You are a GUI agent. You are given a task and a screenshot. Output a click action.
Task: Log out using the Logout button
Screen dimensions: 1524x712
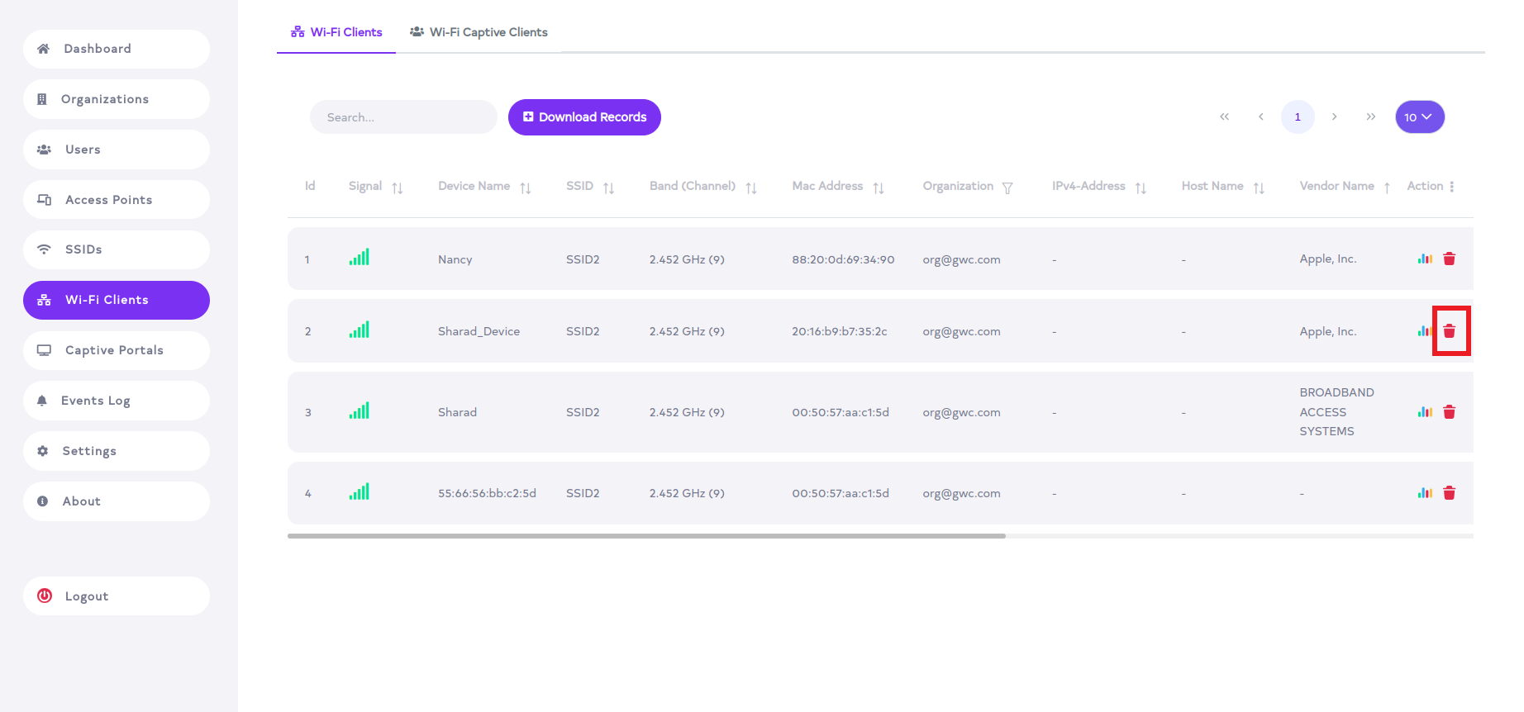click(x=117, y=596)
